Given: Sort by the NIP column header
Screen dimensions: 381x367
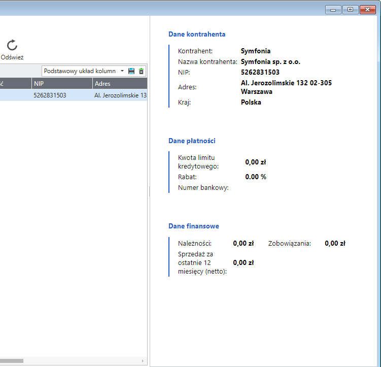Looking at the screenshot, I should click(61, 84).
